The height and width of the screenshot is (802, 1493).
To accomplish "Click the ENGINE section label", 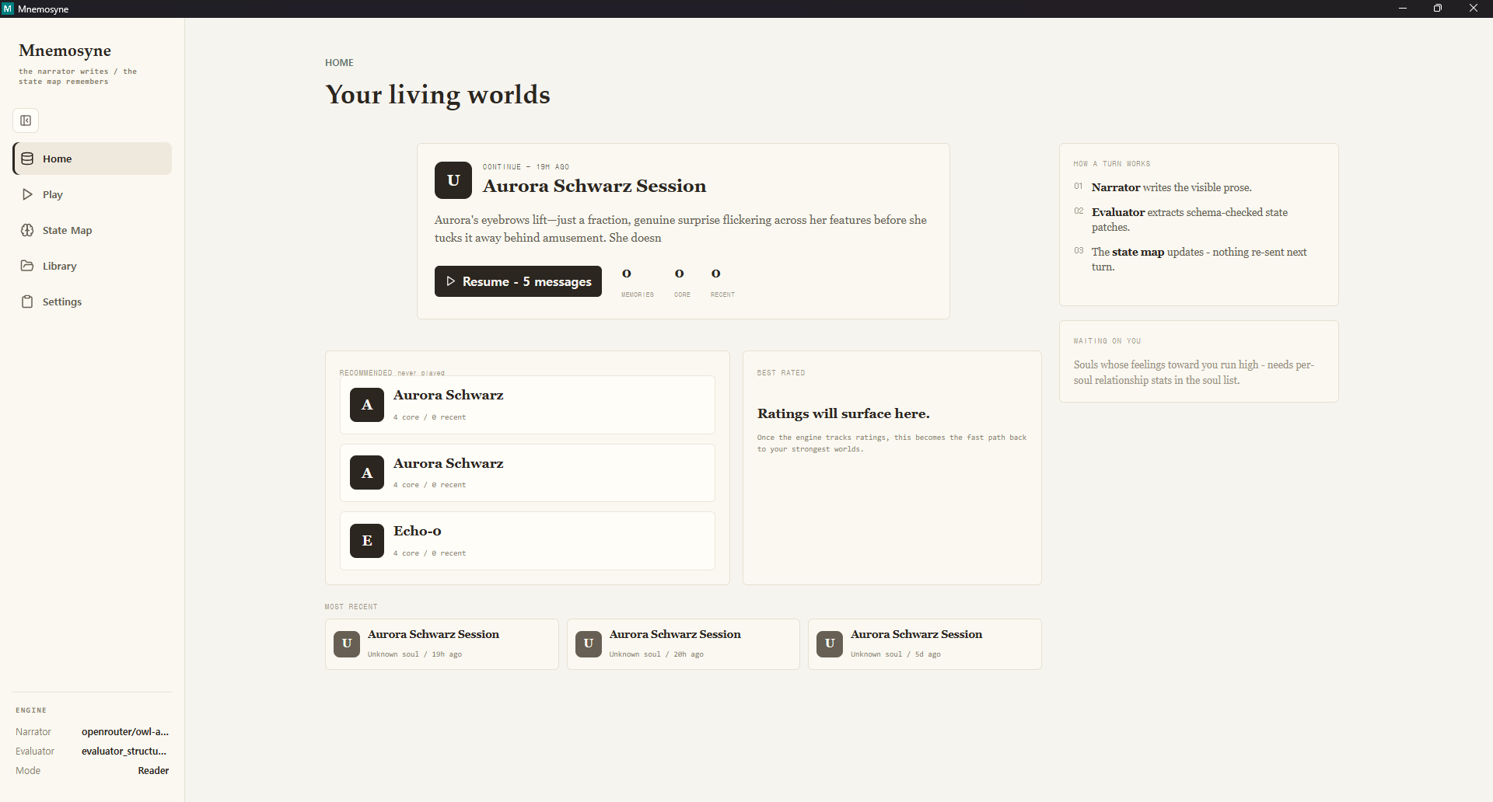I will pos(31,710).
